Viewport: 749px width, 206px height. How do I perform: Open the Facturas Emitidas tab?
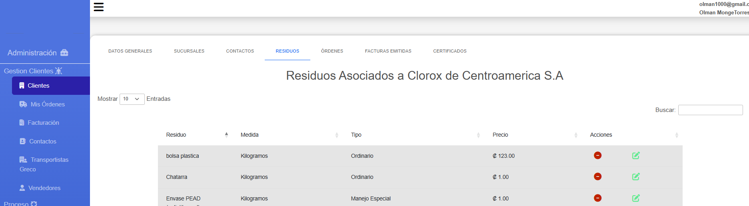[388, 51]
